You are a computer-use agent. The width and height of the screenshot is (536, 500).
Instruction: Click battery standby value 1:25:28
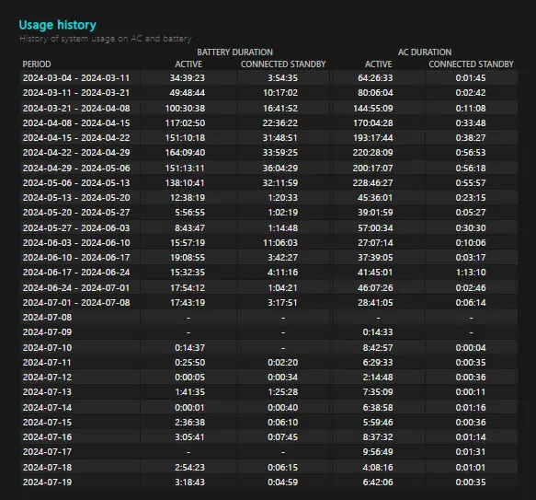pos(282,392)
